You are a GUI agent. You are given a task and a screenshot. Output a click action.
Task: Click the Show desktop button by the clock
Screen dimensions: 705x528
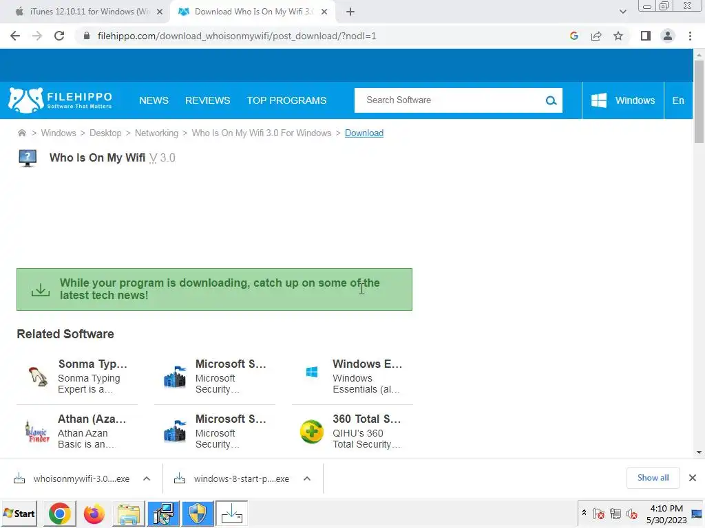tap(697, 514)
